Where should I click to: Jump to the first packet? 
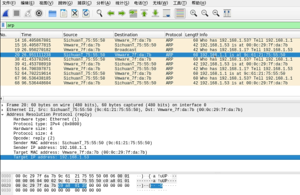[144, 13]
